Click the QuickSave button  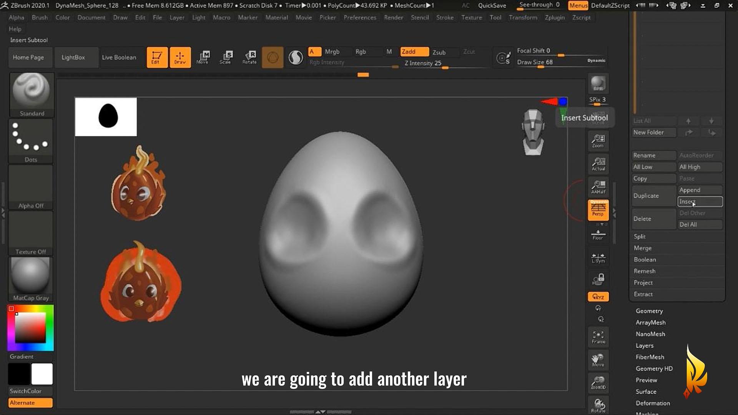click(x=492, y=5)
